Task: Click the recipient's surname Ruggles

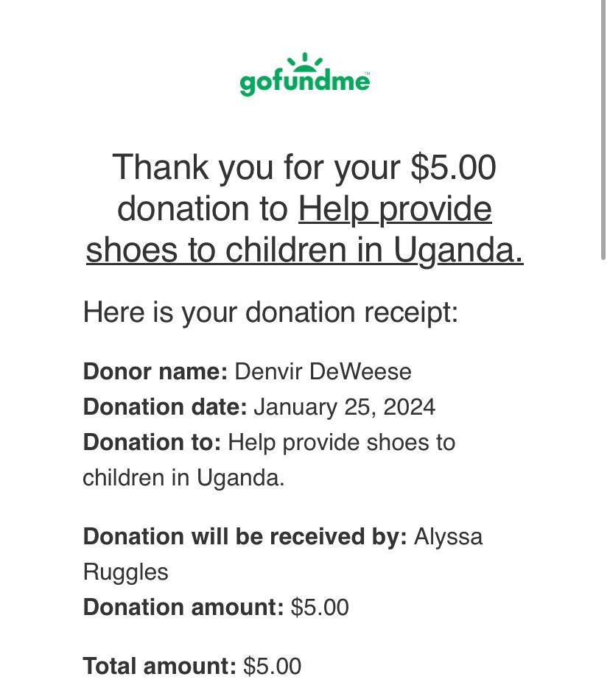Action: pyautogui.click(x=125, y=572)
